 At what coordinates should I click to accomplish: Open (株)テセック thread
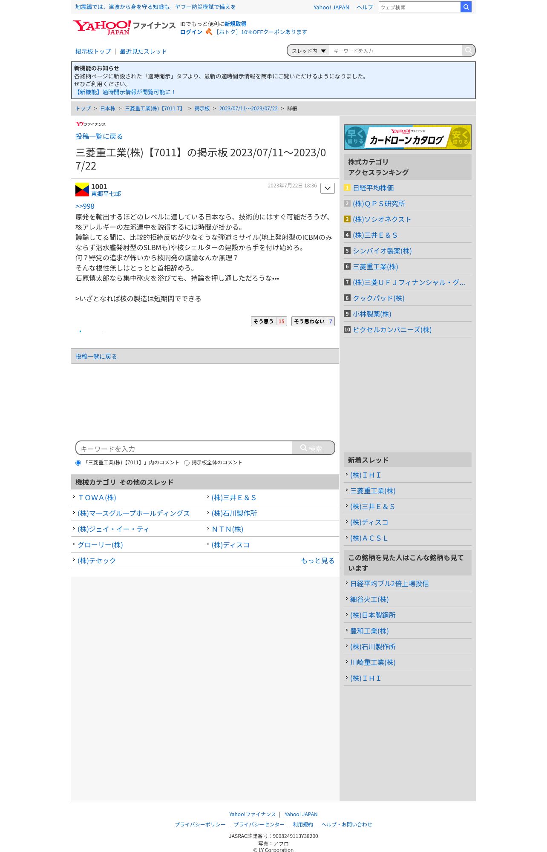tap(97, 561)
